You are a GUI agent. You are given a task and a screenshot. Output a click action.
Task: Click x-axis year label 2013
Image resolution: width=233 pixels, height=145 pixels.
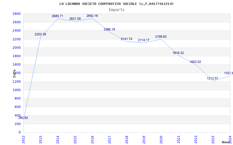(x=40, y=139)
